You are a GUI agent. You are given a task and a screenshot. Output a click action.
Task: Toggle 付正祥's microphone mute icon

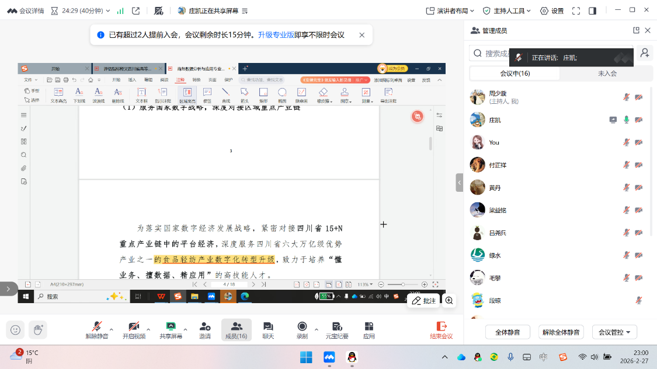[x=626, y=165]
